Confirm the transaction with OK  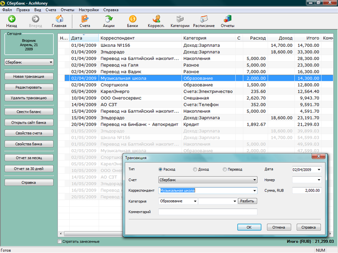249,227
